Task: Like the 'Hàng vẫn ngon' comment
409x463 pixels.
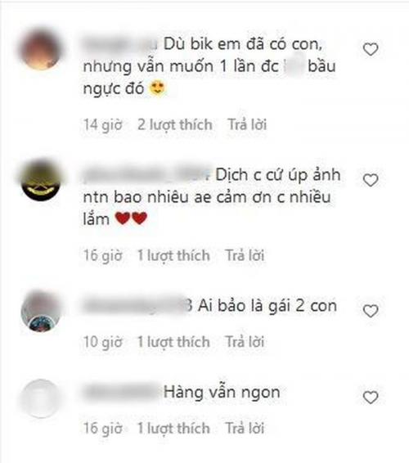Action: [x=371, y=398]
